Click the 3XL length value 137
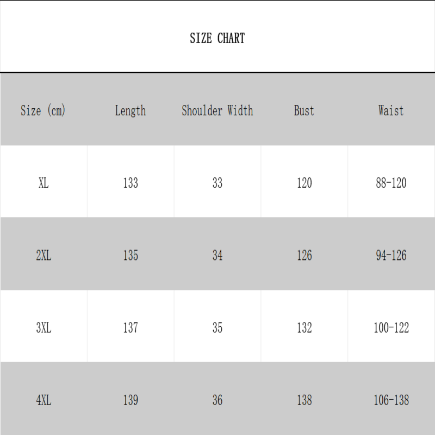The width and height of the screenshot is (435, 435). (x=130, y=328)
